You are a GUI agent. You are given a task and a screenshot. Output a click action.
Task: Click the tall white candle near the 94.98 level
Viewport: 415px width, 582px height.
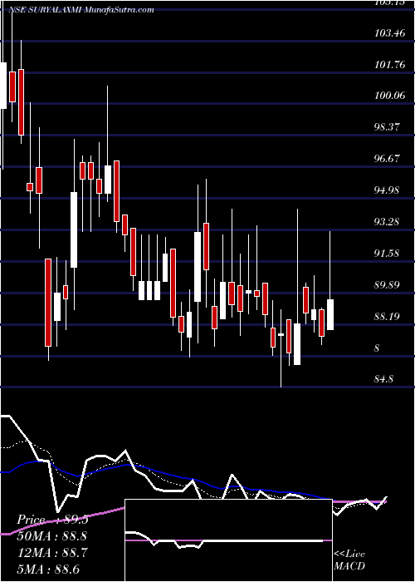[x=74, y=229]
